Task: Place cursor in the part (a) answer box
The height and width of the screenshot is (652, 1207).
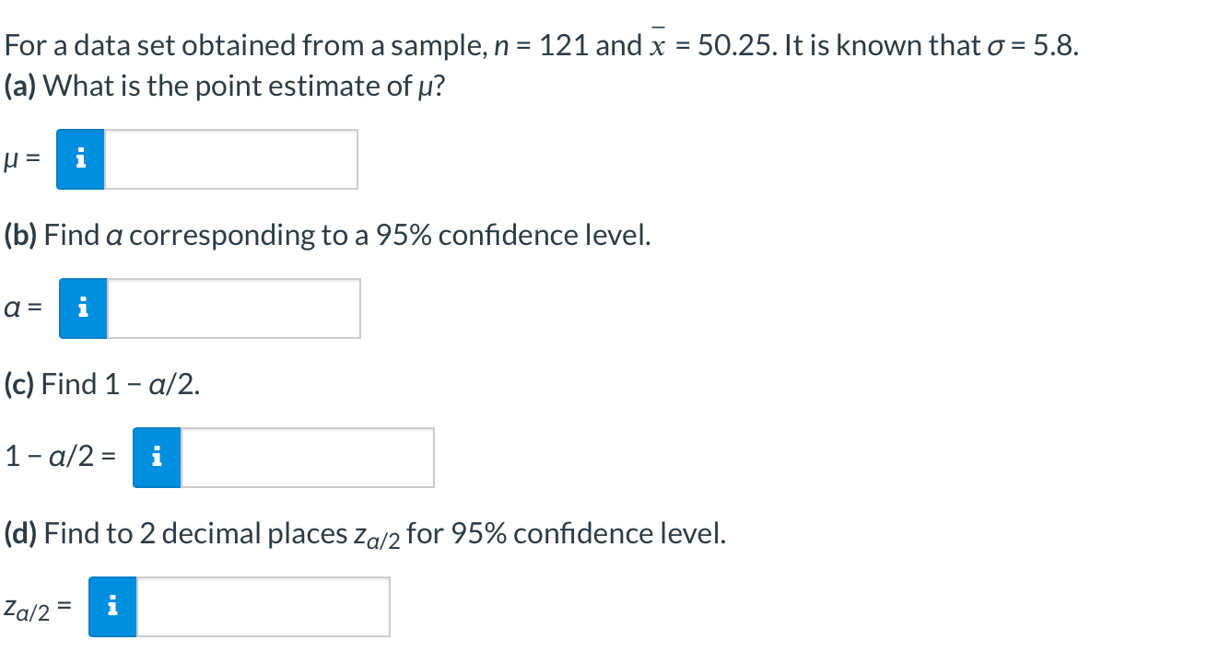Action: pyautogui.click(x=230, y=160)
